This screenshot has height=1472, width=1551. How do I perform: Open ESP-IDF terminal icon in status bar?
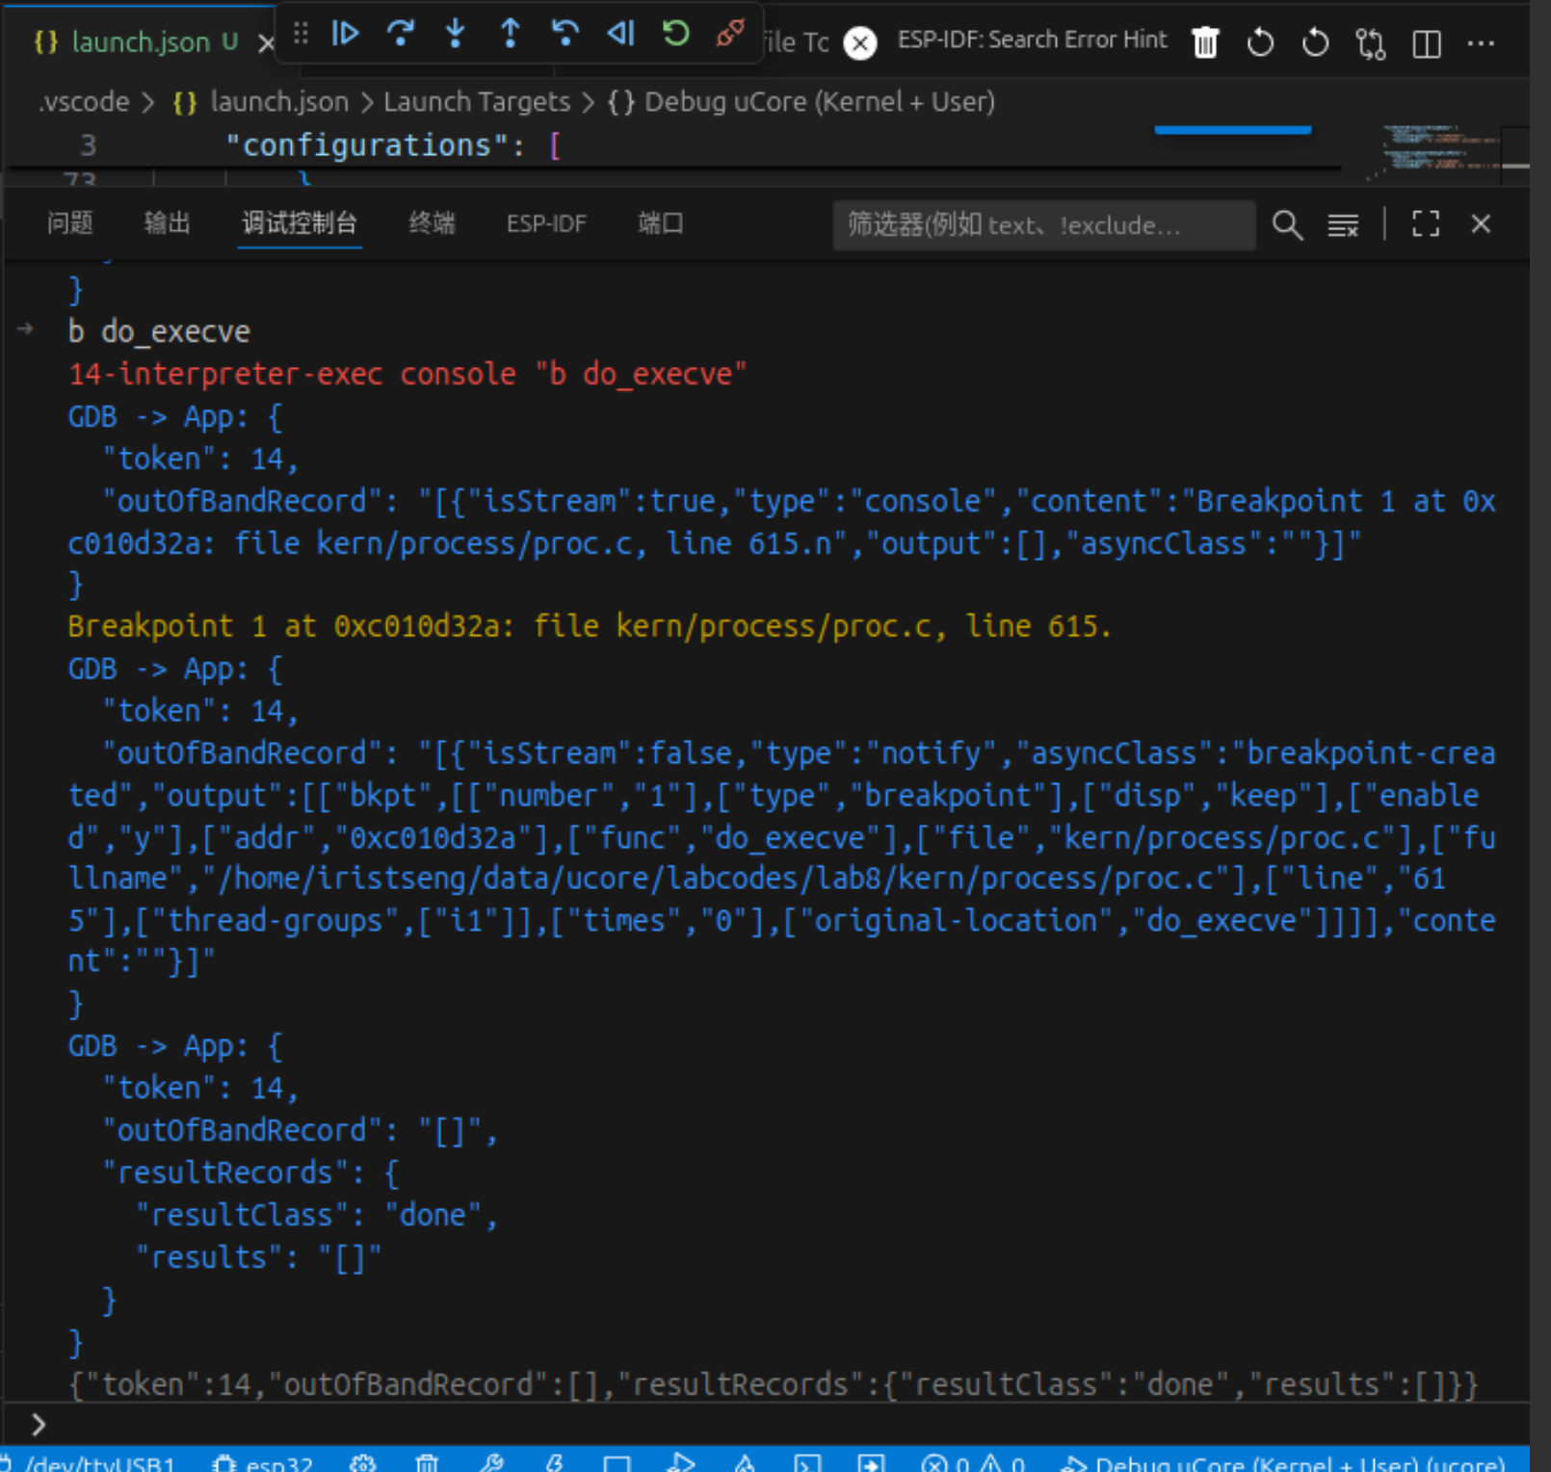pyautogui.click(x=807, y=1462)
